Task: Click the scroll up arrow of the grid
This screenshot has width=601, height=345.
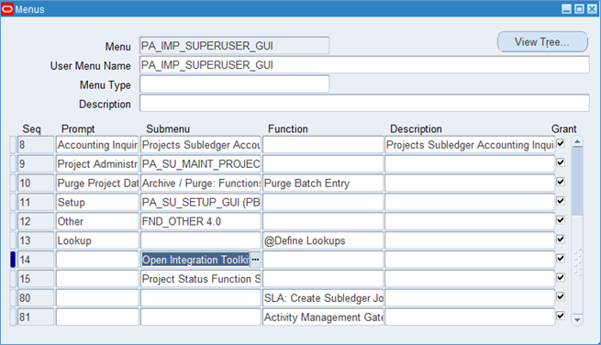Action: coord(577,142)
